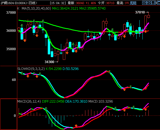Click the 沪铜1604 (010004) contract title
160x130 pixels.
click(x=13, y=3)
